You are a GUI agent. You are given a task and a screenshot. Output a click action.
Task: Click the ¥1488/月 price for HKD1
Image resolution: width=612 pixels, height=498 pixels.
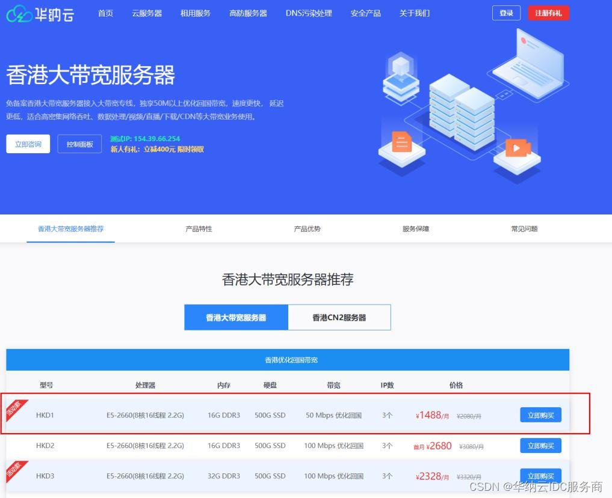click(x=433, y=415)
